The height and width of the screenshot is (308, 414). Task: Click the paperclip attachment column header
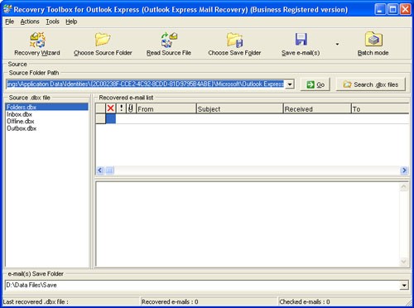tap(131, 108)
